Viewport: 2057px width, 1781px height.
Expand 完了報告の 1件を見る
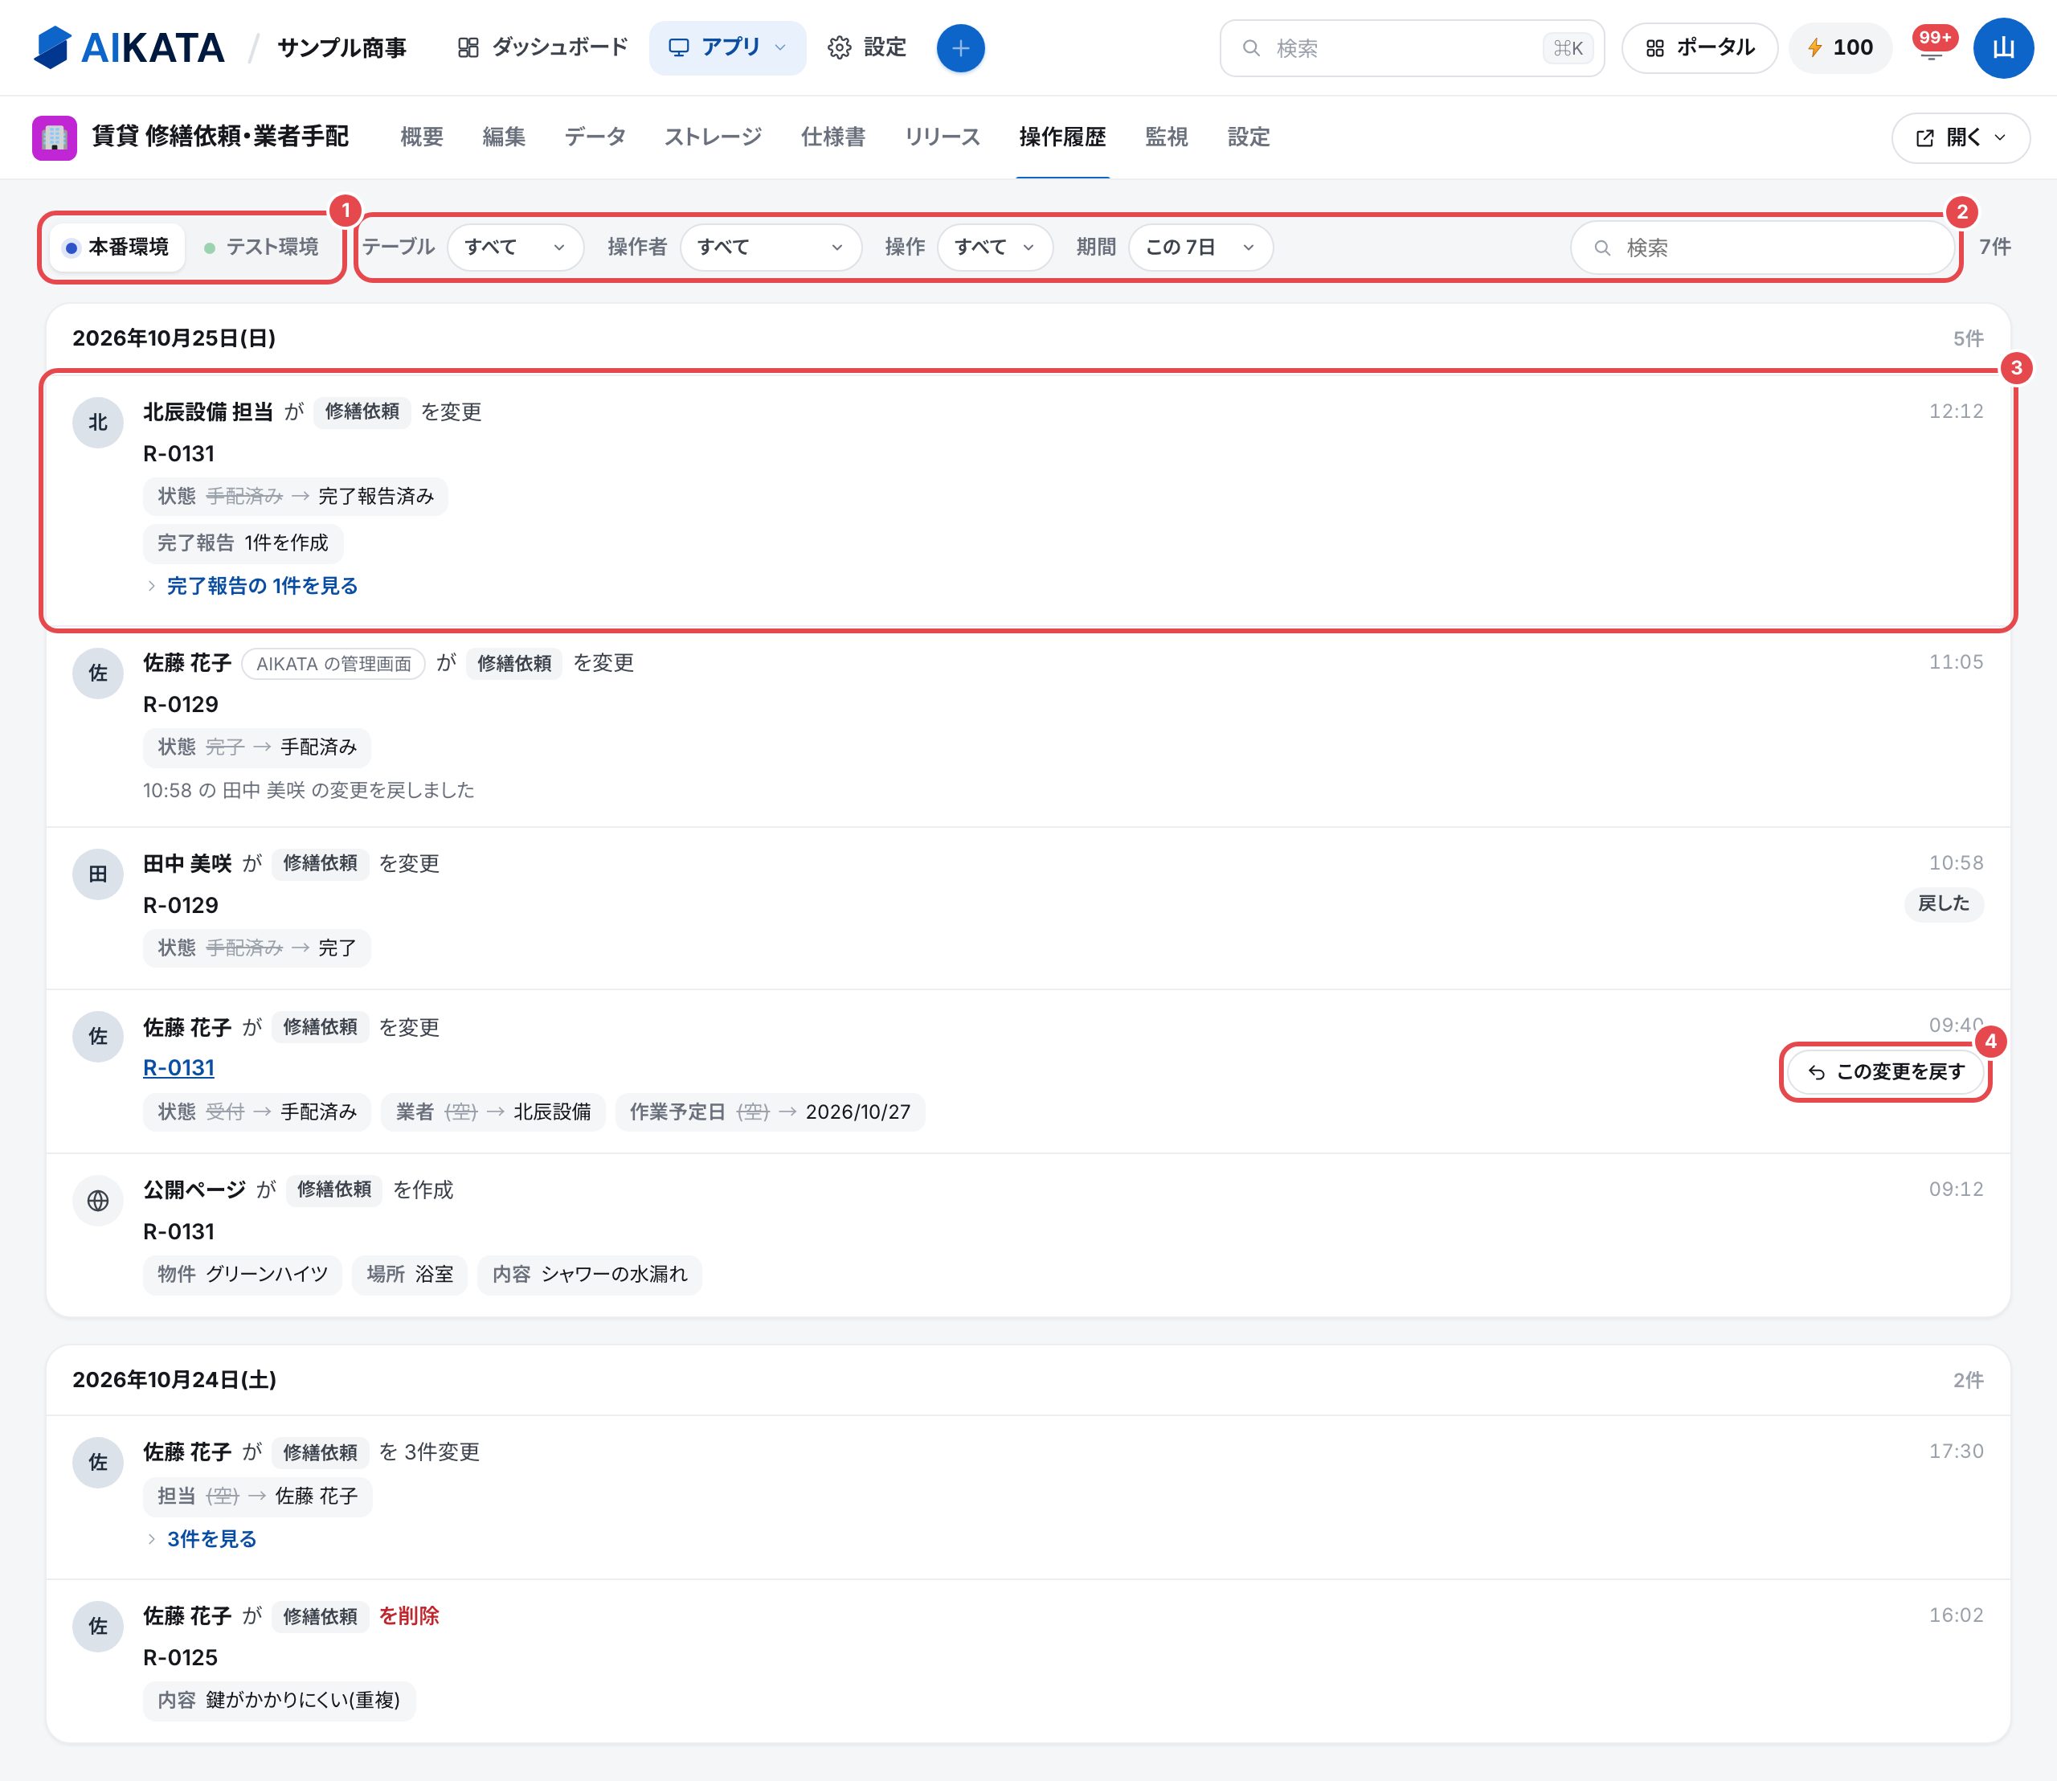(252, 587)
